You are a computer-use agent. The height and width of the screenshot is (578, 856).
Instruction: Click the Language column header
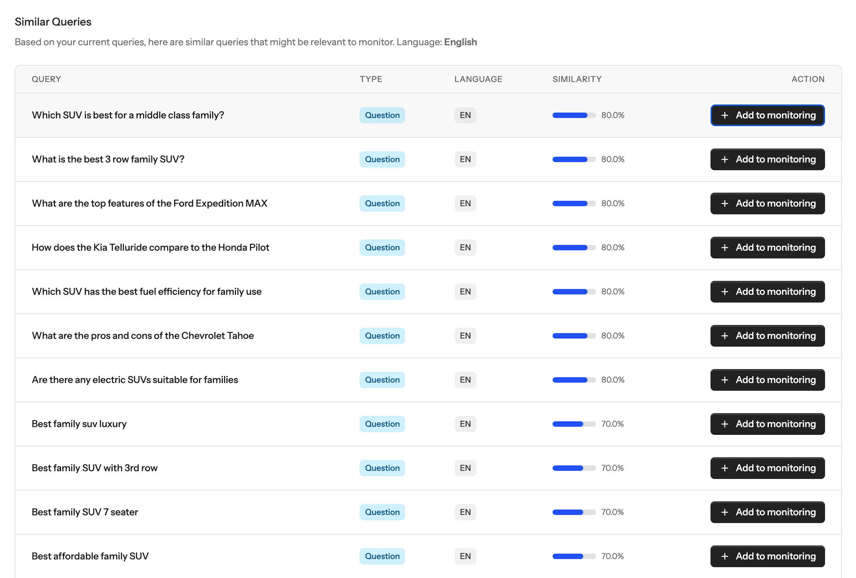pos(478,79)
